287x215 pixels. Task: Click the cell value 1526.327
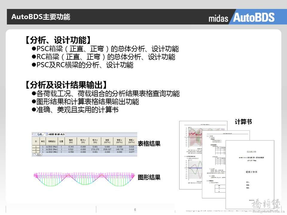(107, 149)
